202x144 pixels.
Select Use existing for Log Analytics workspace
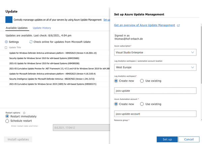point(142,81)
